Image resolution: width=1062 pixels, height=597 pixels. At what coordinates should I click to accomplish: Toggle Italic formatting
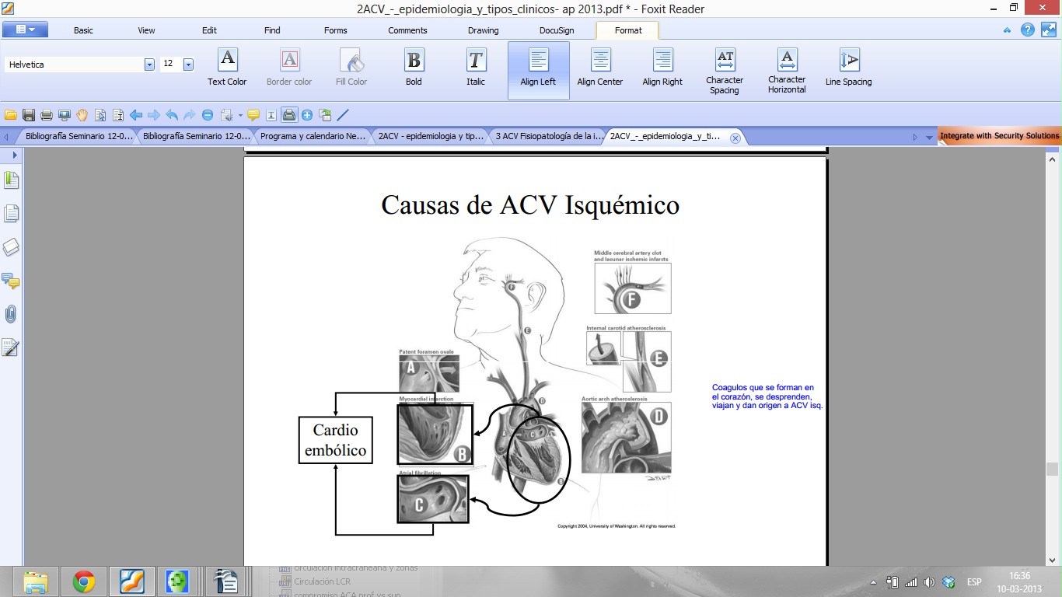click(476, 67)
